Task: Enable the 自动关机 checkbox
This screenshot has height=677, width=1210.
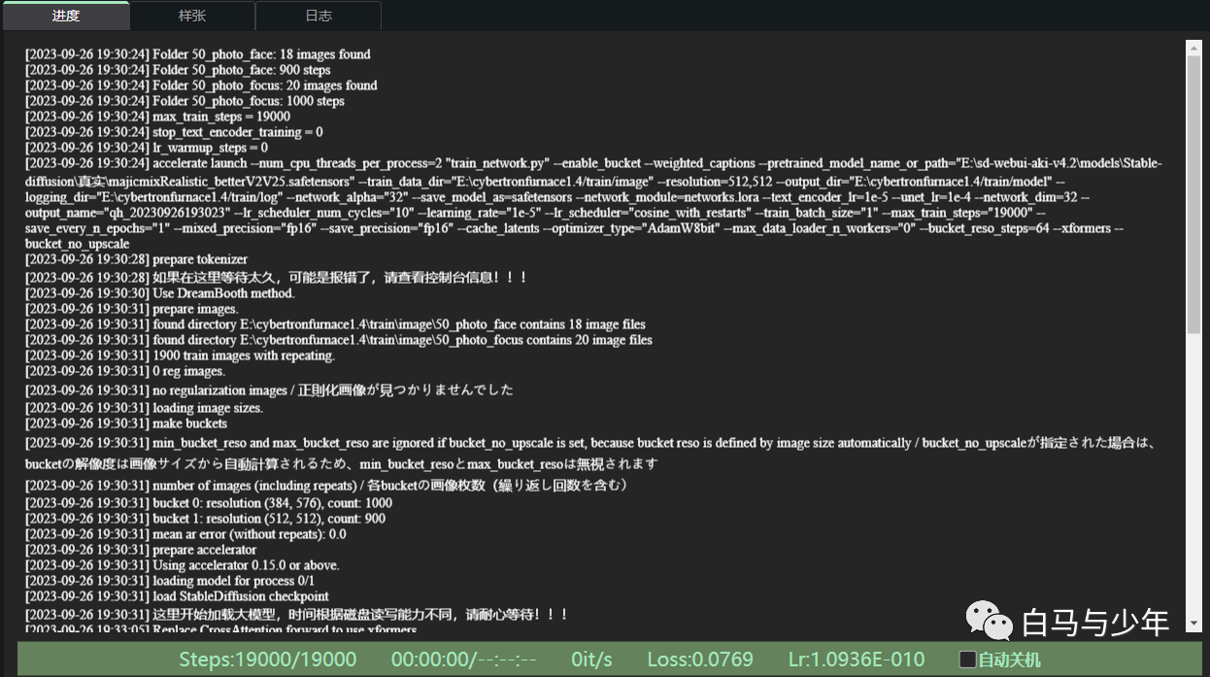Action: (x=967, y=660)
